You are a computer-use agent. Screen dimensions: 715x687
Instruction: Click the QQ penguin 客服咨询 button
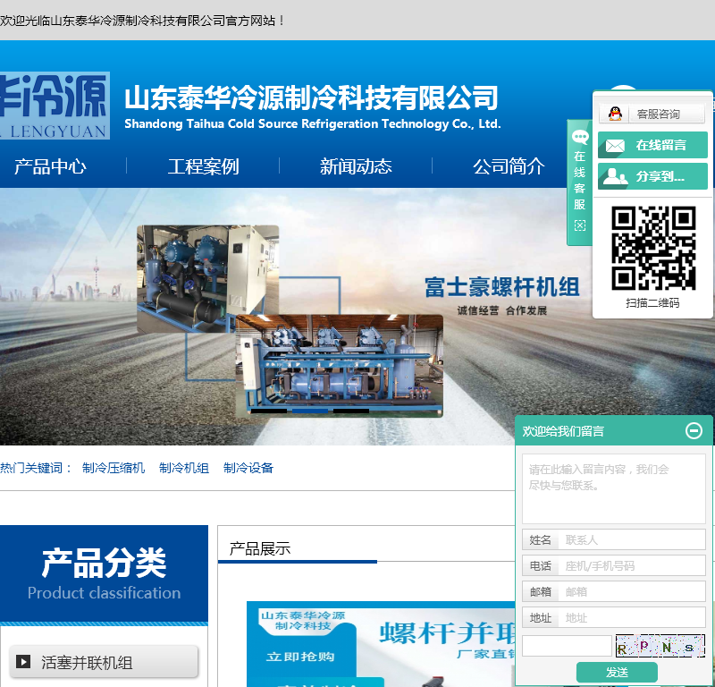coord(652,114)
